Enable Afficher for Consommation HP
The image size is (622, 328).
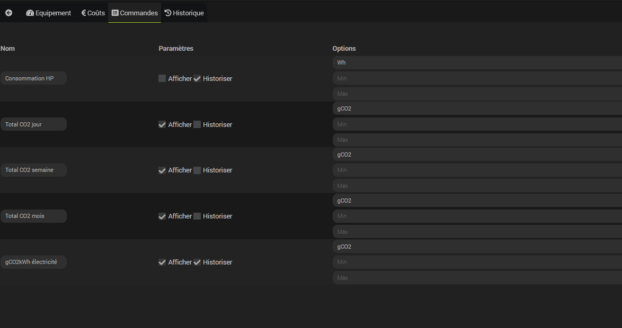(162, 78)
